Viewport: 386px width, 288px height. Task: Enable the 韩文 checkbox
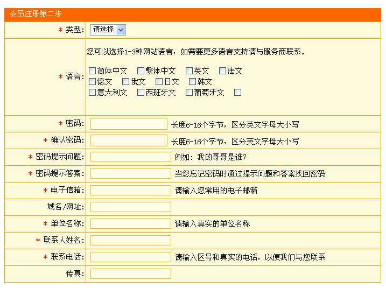pyautogui.click(x=193, y=81)
